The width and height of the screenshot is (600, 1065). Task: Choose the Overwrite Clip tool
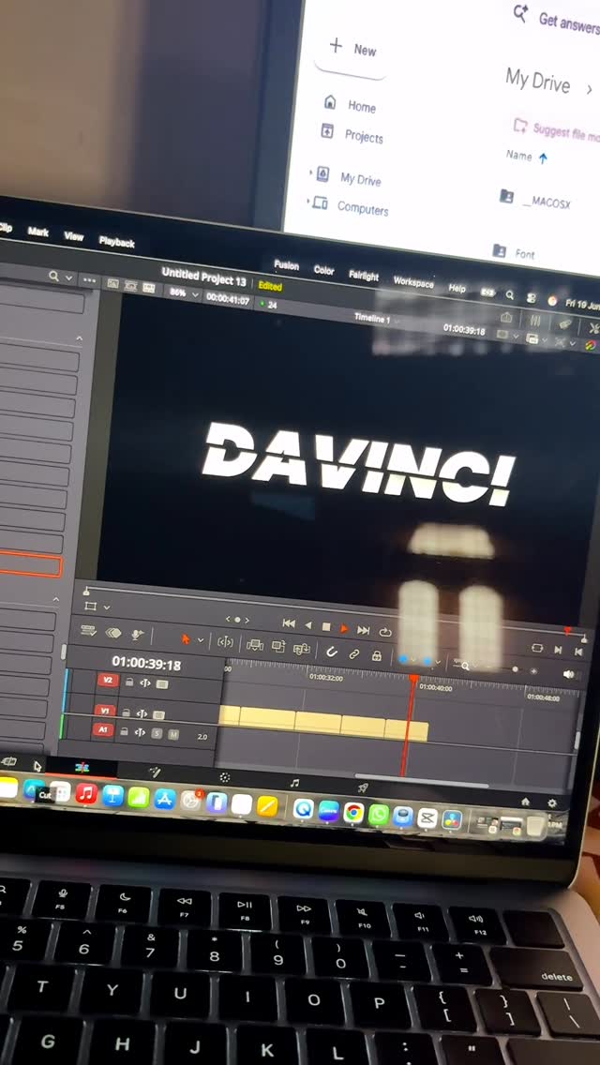[x=277, y=647]
